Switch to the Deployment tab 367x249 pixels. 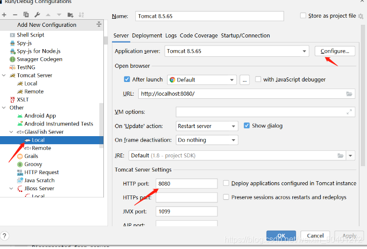tap(147, 35)
